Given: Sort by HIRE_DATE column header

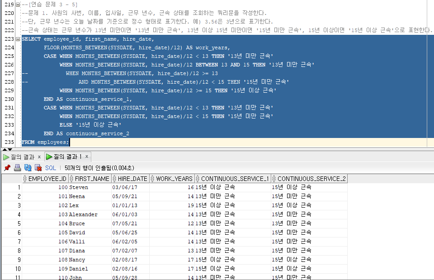Looking at the screenshot, I should [130, 179].
